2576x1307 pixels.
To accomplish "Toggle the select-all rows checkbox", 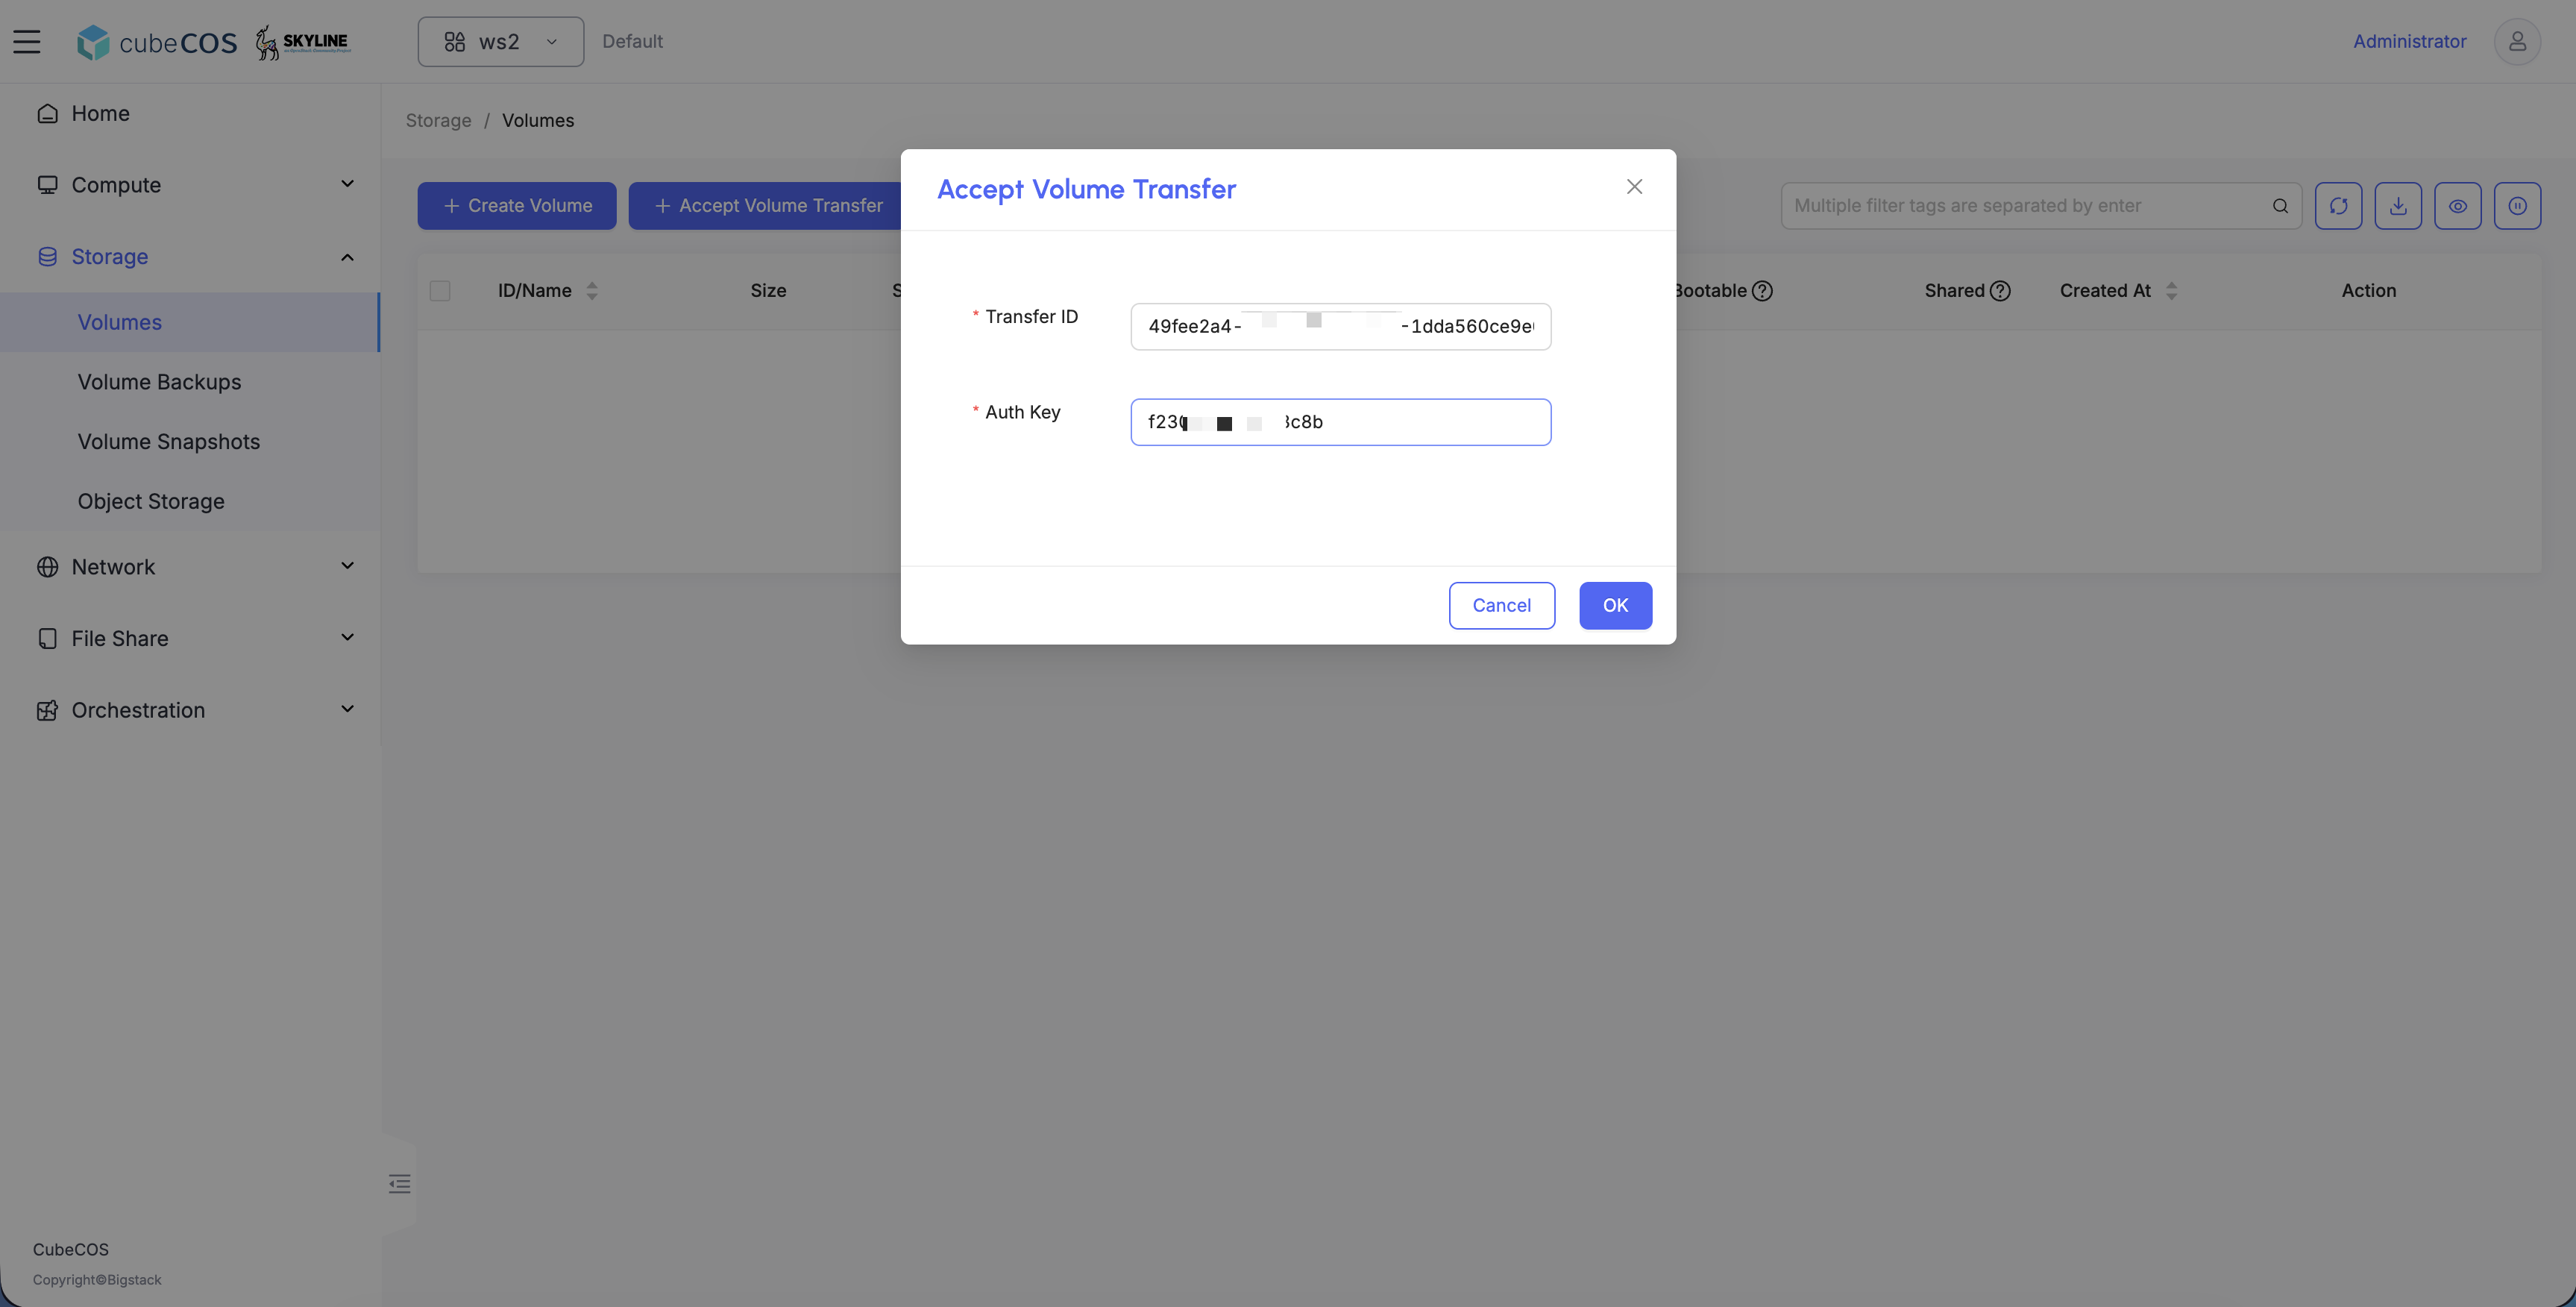I will pyautogui.click(x=440, y=291).
